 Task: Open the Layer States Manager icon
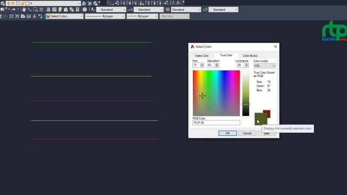pyautogui.click(x=95, y=3)
